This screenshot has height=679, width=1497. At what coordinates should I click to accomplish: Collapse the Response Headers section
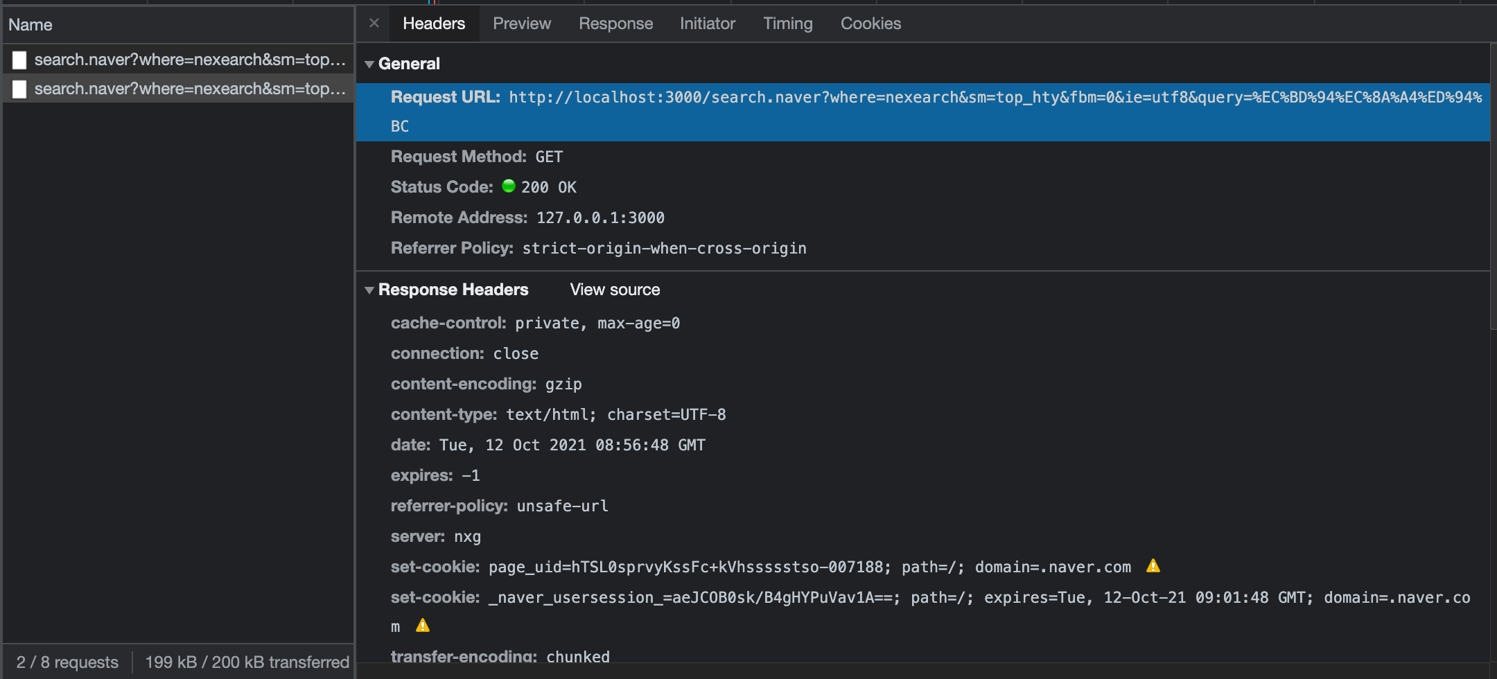click(369, 290)
